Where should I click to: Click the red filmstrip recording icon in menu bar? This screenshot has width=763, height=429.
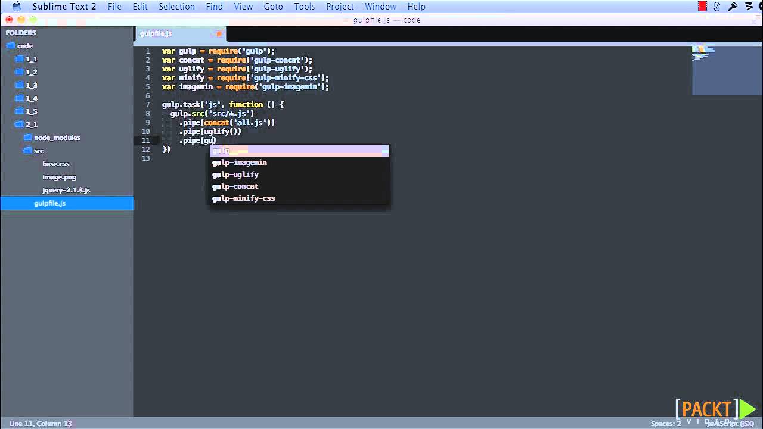pyautogui.click(x=702, y=7)
